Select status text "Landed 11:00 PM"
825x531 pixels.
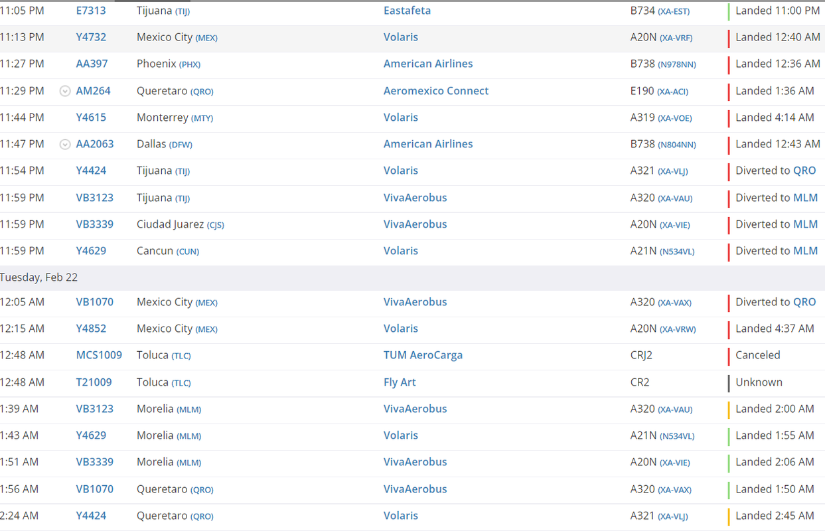click(x=777, y=11)
